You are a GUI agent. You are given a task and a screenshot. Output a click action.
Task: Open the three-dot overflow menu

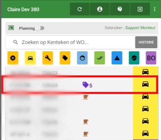pos(155,9)
